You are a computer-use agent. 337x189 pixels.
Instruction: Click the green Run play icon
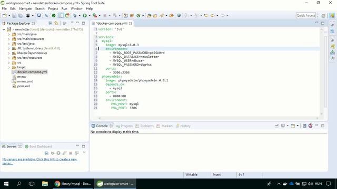pos(85,15)
